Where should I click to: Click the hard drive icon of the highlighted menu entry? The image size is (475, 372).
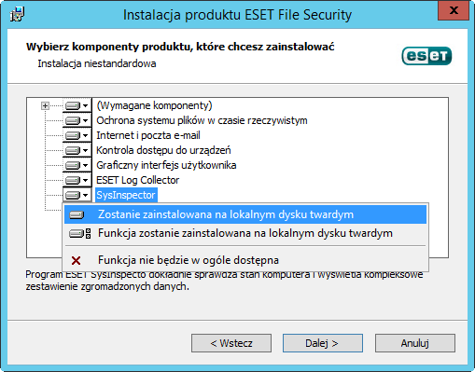pos(77,214)
